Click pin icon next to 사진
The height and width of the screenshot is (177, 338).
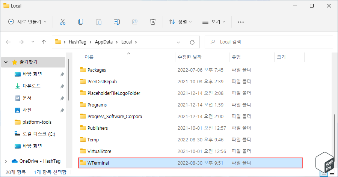[62, 110]
